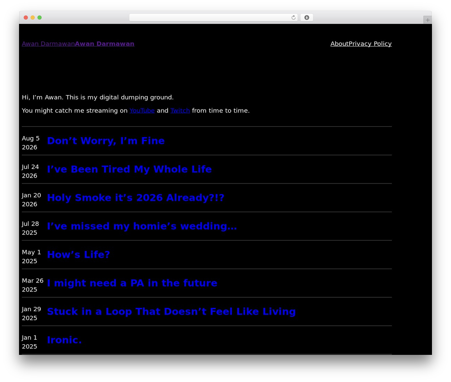This screenshot has width=451, height=382.
Task: Click the Jan 1 2025 date text
Action: click(x=30, y=342)
